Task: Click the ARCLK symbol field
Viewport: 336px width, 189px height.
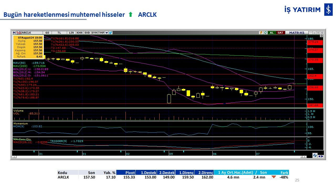Action: [32, 33]
